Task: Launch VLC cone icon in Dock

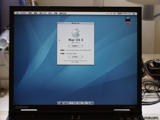Action: 75,103
